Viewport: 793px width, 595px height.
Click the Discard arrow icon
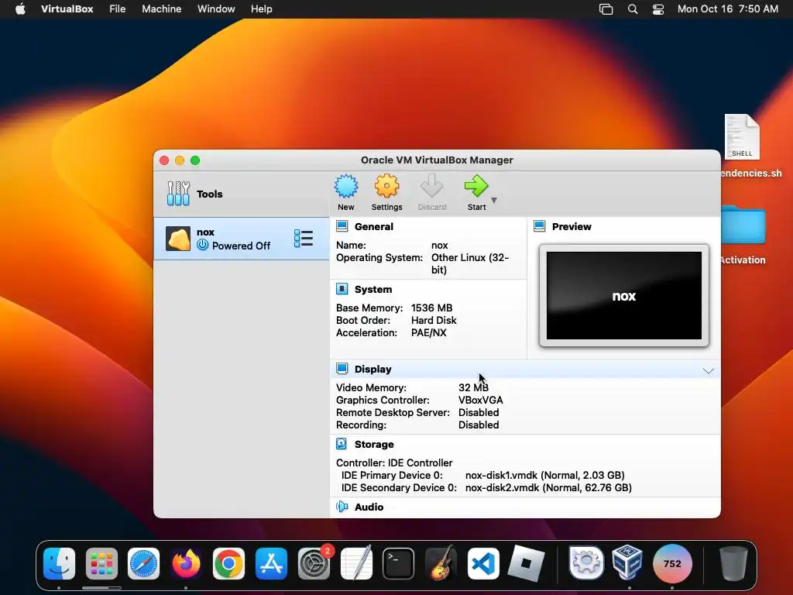coord(432,187)
